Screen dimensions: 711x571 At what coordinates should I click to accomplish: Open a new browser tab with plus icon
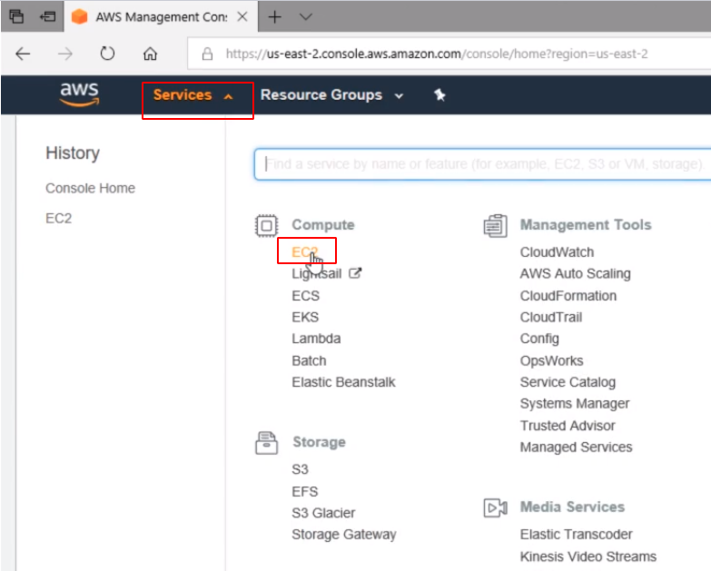(x=275, y=17)
